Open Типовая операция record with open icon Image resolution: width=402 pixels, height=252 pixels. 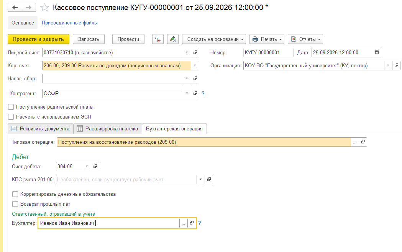[363, 142]
